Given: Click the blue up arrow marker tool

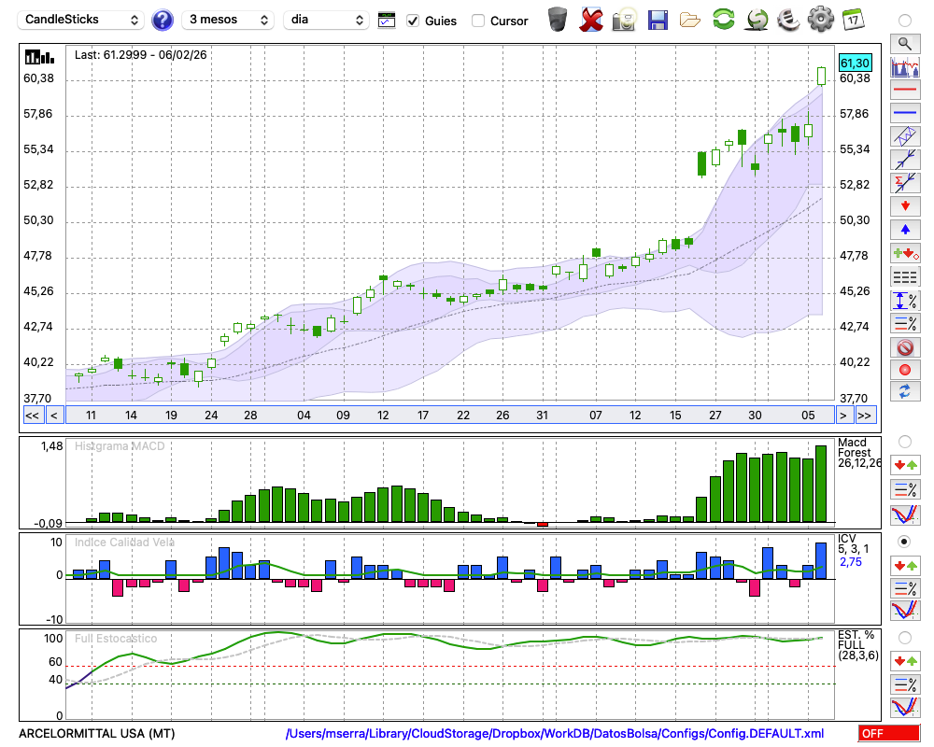Looking at the screenshot, I should coord(905,230).
